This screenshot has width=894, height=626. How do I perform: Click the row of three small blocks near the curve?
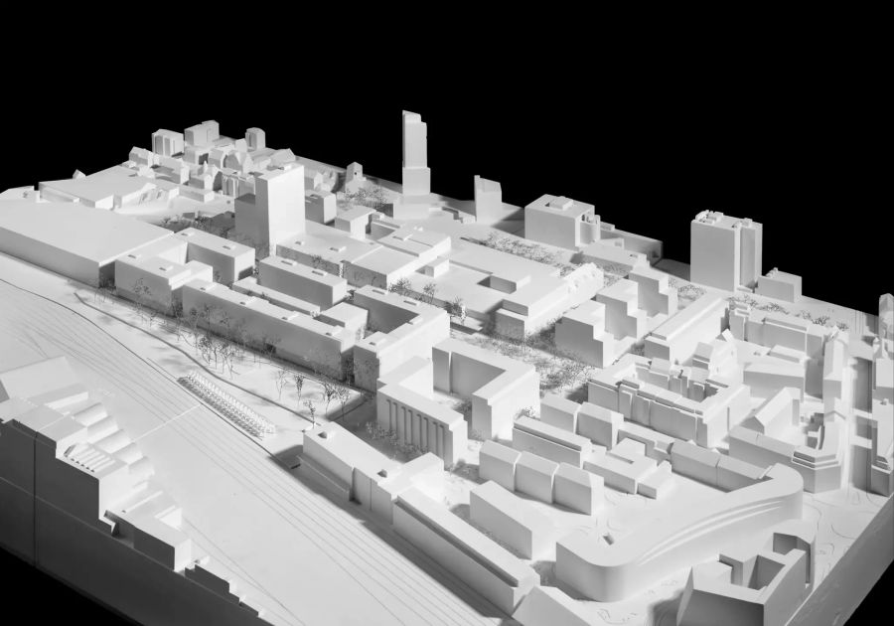pos(540,475)
